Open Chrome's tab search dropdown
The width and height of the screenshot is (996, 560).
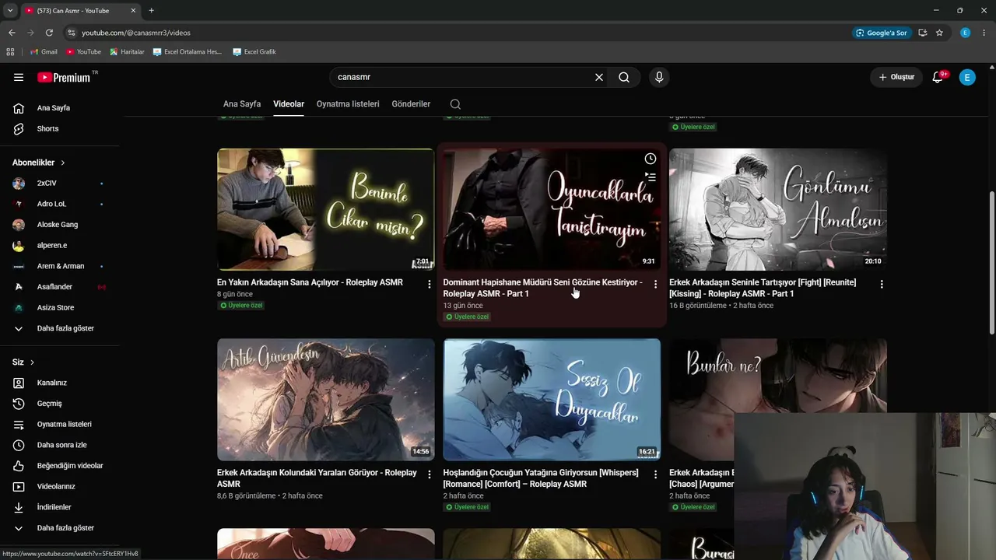(x=10, y=10)
